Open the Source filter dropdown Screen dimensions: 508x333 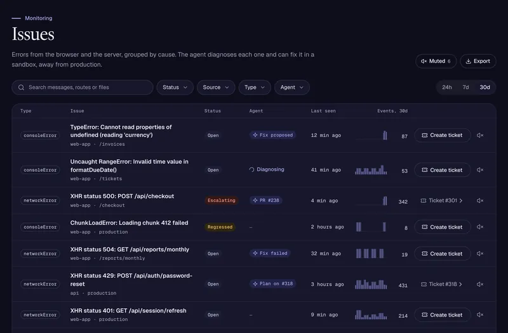[x=216, y=88]
